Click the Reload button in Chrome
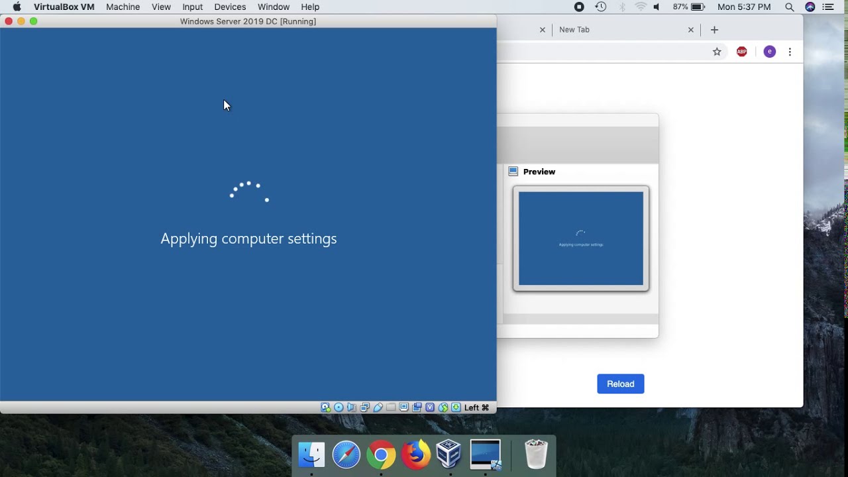The width and height of the screenshot is (848, 477). pos(621,384)
